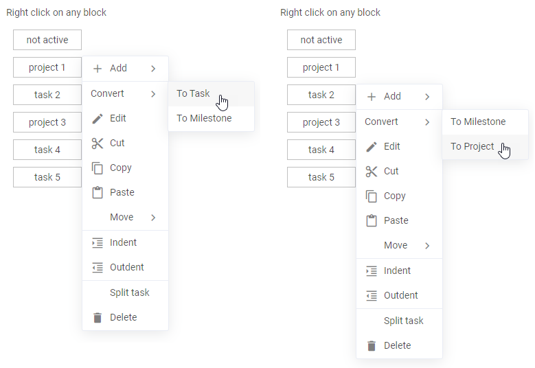This screenshot has height=368, width=535.
Task: Click the scissors Cut icon in right menu
Action: point(372,171)
